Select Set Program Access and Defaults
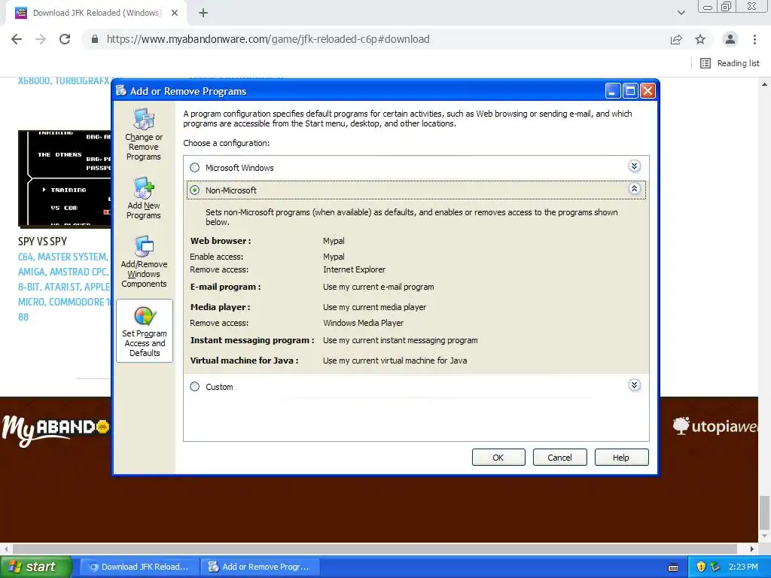 coord(145,331)
